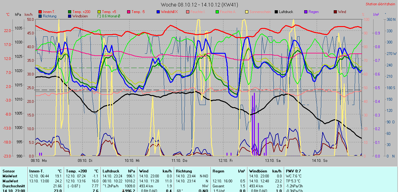Image resolution: width=399 pixels, height=192 pixels.
Task: Click the MinWert row label
Action: tap(10, 176)
